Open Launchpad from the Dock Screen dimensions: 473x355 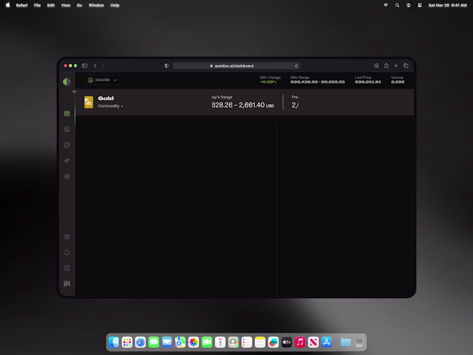(127, 342)
